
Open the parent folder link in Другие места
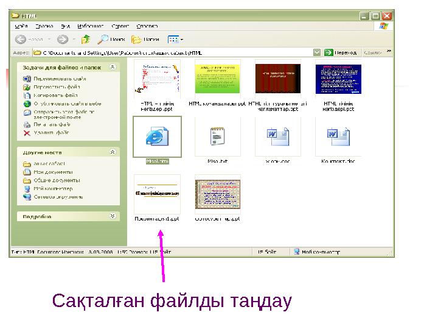coord(49,164)
